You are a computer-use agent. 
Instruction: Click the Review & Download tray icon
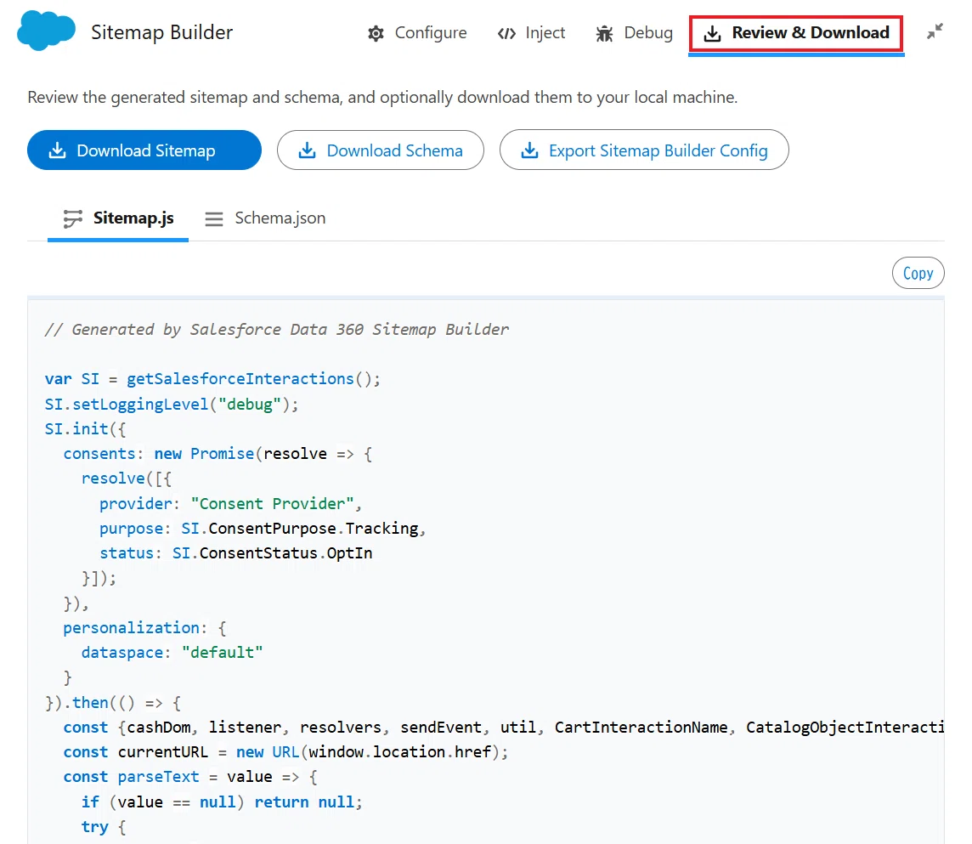[712, 33]
